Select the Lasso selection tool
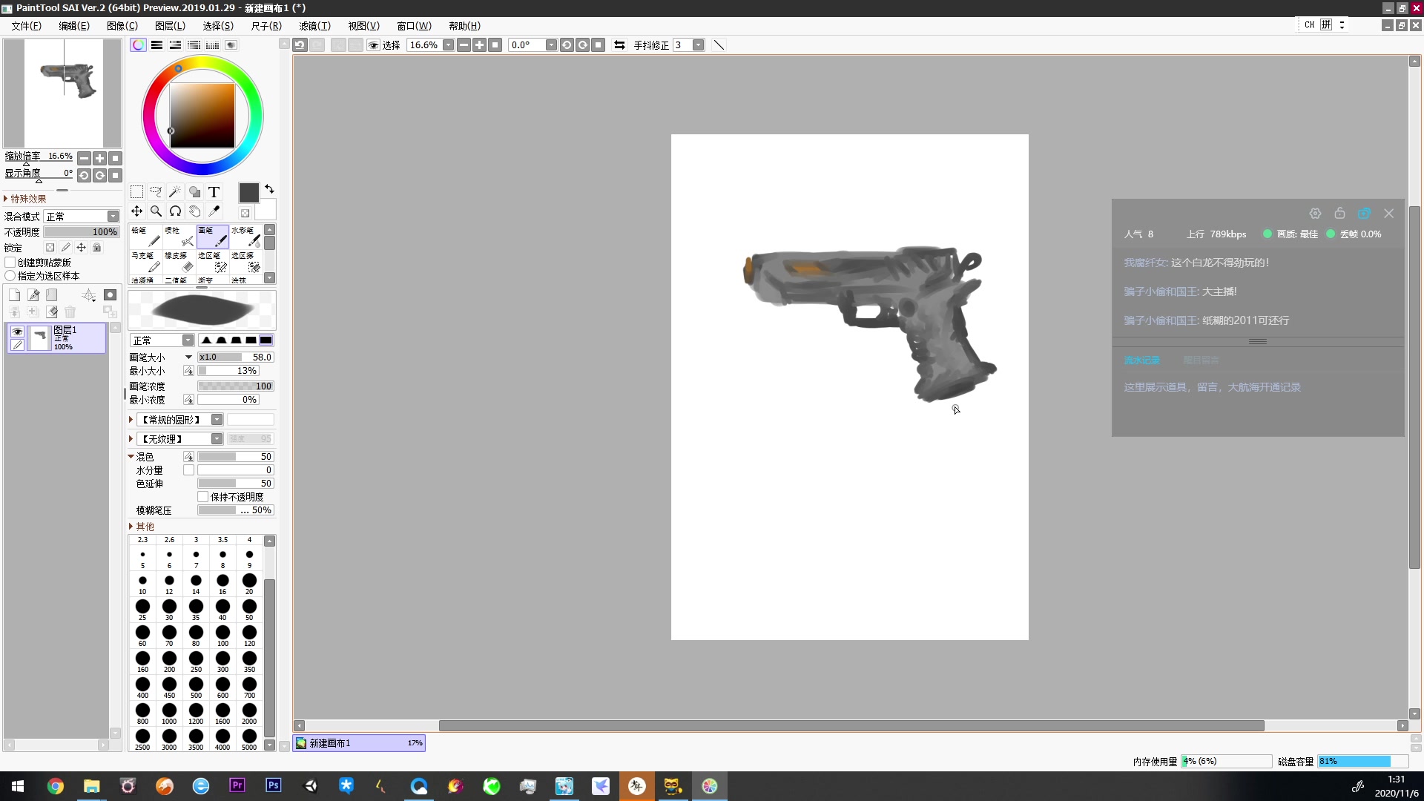Viewport: 1424px width, 801px height. click(x=156, y=192)
